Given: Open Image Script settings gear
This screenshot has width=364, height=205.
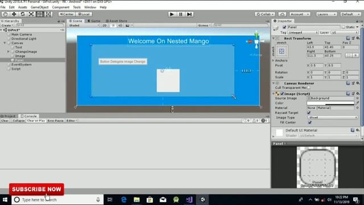Looking at the screenshot, I should click(358, 93).
